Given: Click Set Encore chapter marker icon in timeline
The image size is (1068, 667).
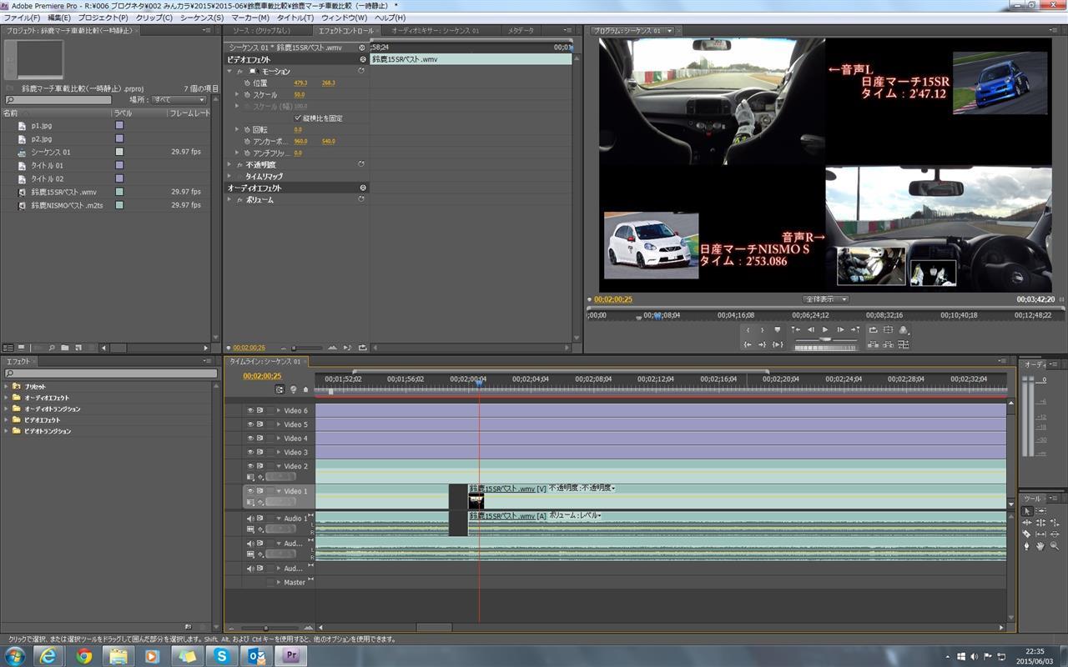Looking at the screenshot, I should (x=293, y=389).
